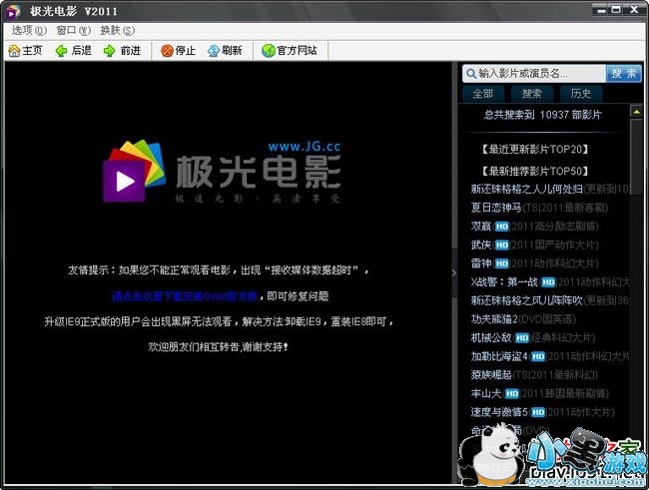Focus the movie or actor search field
The height and width of the screenshot is (490, 649).
point(534,74)
